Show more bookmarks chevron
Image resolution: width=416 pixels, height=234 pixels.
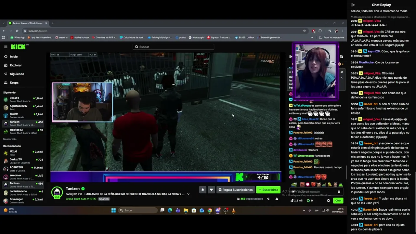point(312,38)
